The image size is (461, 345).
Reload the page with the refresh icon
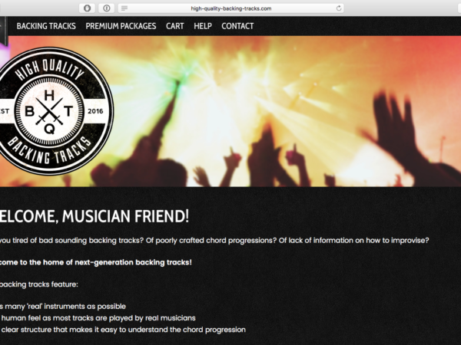pyautogui.click(x=339, y=8)
